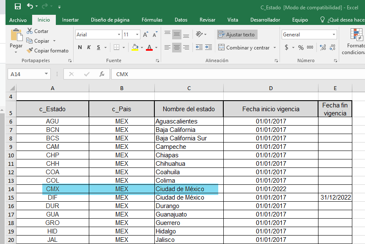Open the Archivo menu
The image size is (365, 244).
click(x=18, y=20)
